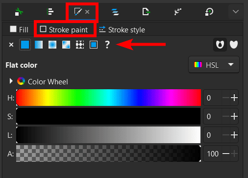This screenshot has height=178, width=248.
Task: Select the mesh gradient paint type
Action: [66, 45]
